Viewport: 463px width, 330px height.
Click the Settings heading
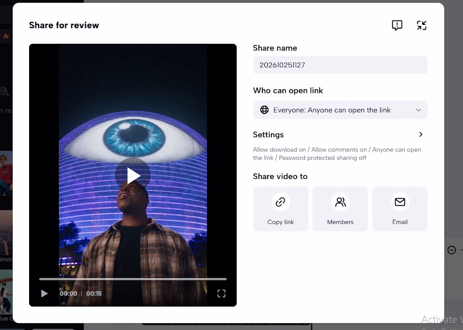tap(269, 135)
